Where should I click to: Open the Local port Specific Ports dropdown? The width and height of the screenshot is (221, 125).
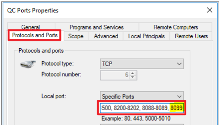click(142, 96)
